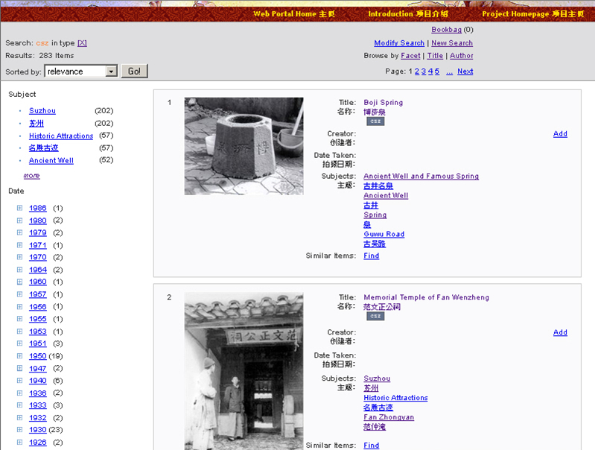Add Boji Spring to bookbag
The image size is (595, 450).
pyautogui.click(x=560, y=134)
